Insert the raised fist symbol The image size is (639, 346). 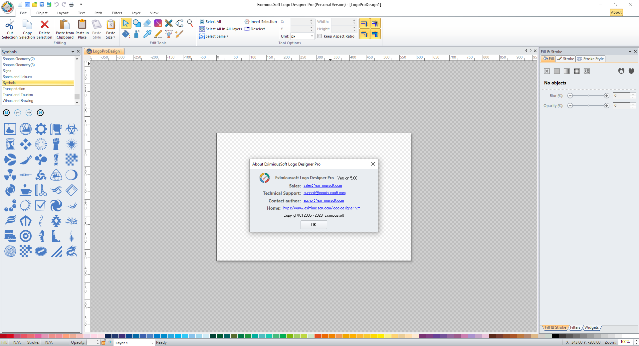click(x=56, y=144)
